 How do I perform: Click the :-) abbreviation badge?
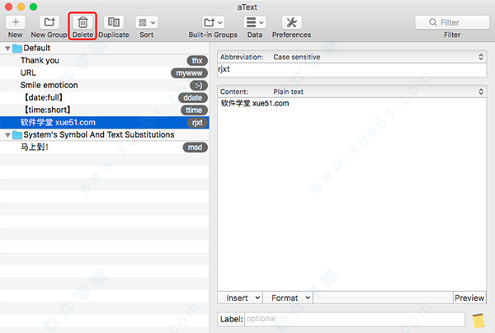(x=199, y=86)
